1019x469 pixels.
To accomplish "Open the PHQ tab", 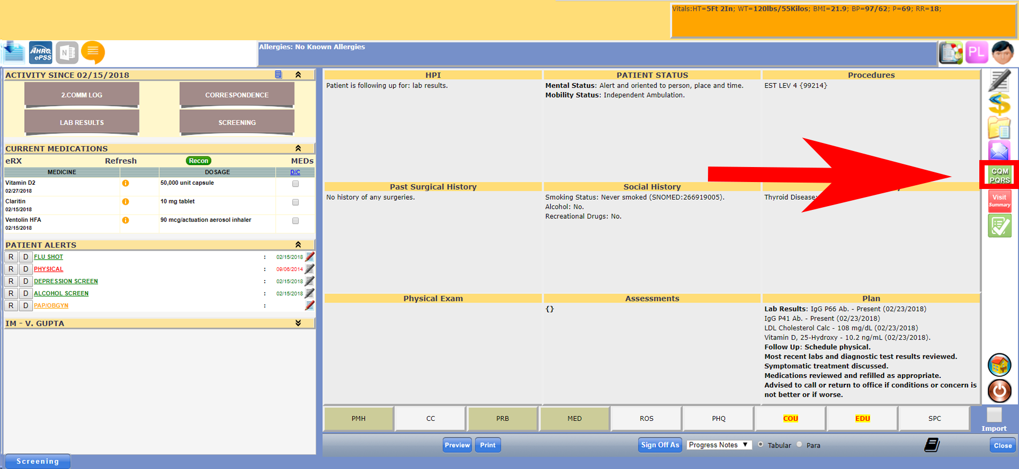I will point(718,419).
